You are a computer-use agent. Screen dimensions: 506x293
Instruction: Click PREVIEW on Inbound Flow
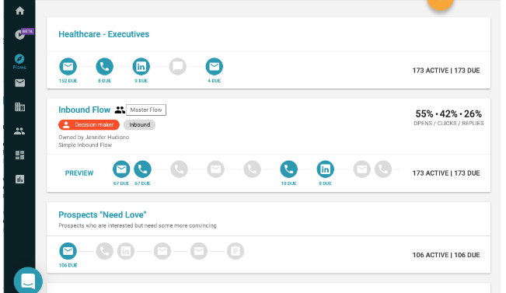point(79,173)
